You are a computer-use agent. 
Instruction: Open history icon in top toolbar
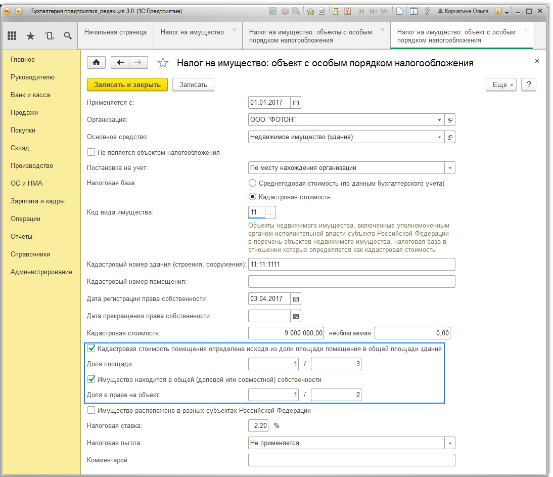coord(49,35)
